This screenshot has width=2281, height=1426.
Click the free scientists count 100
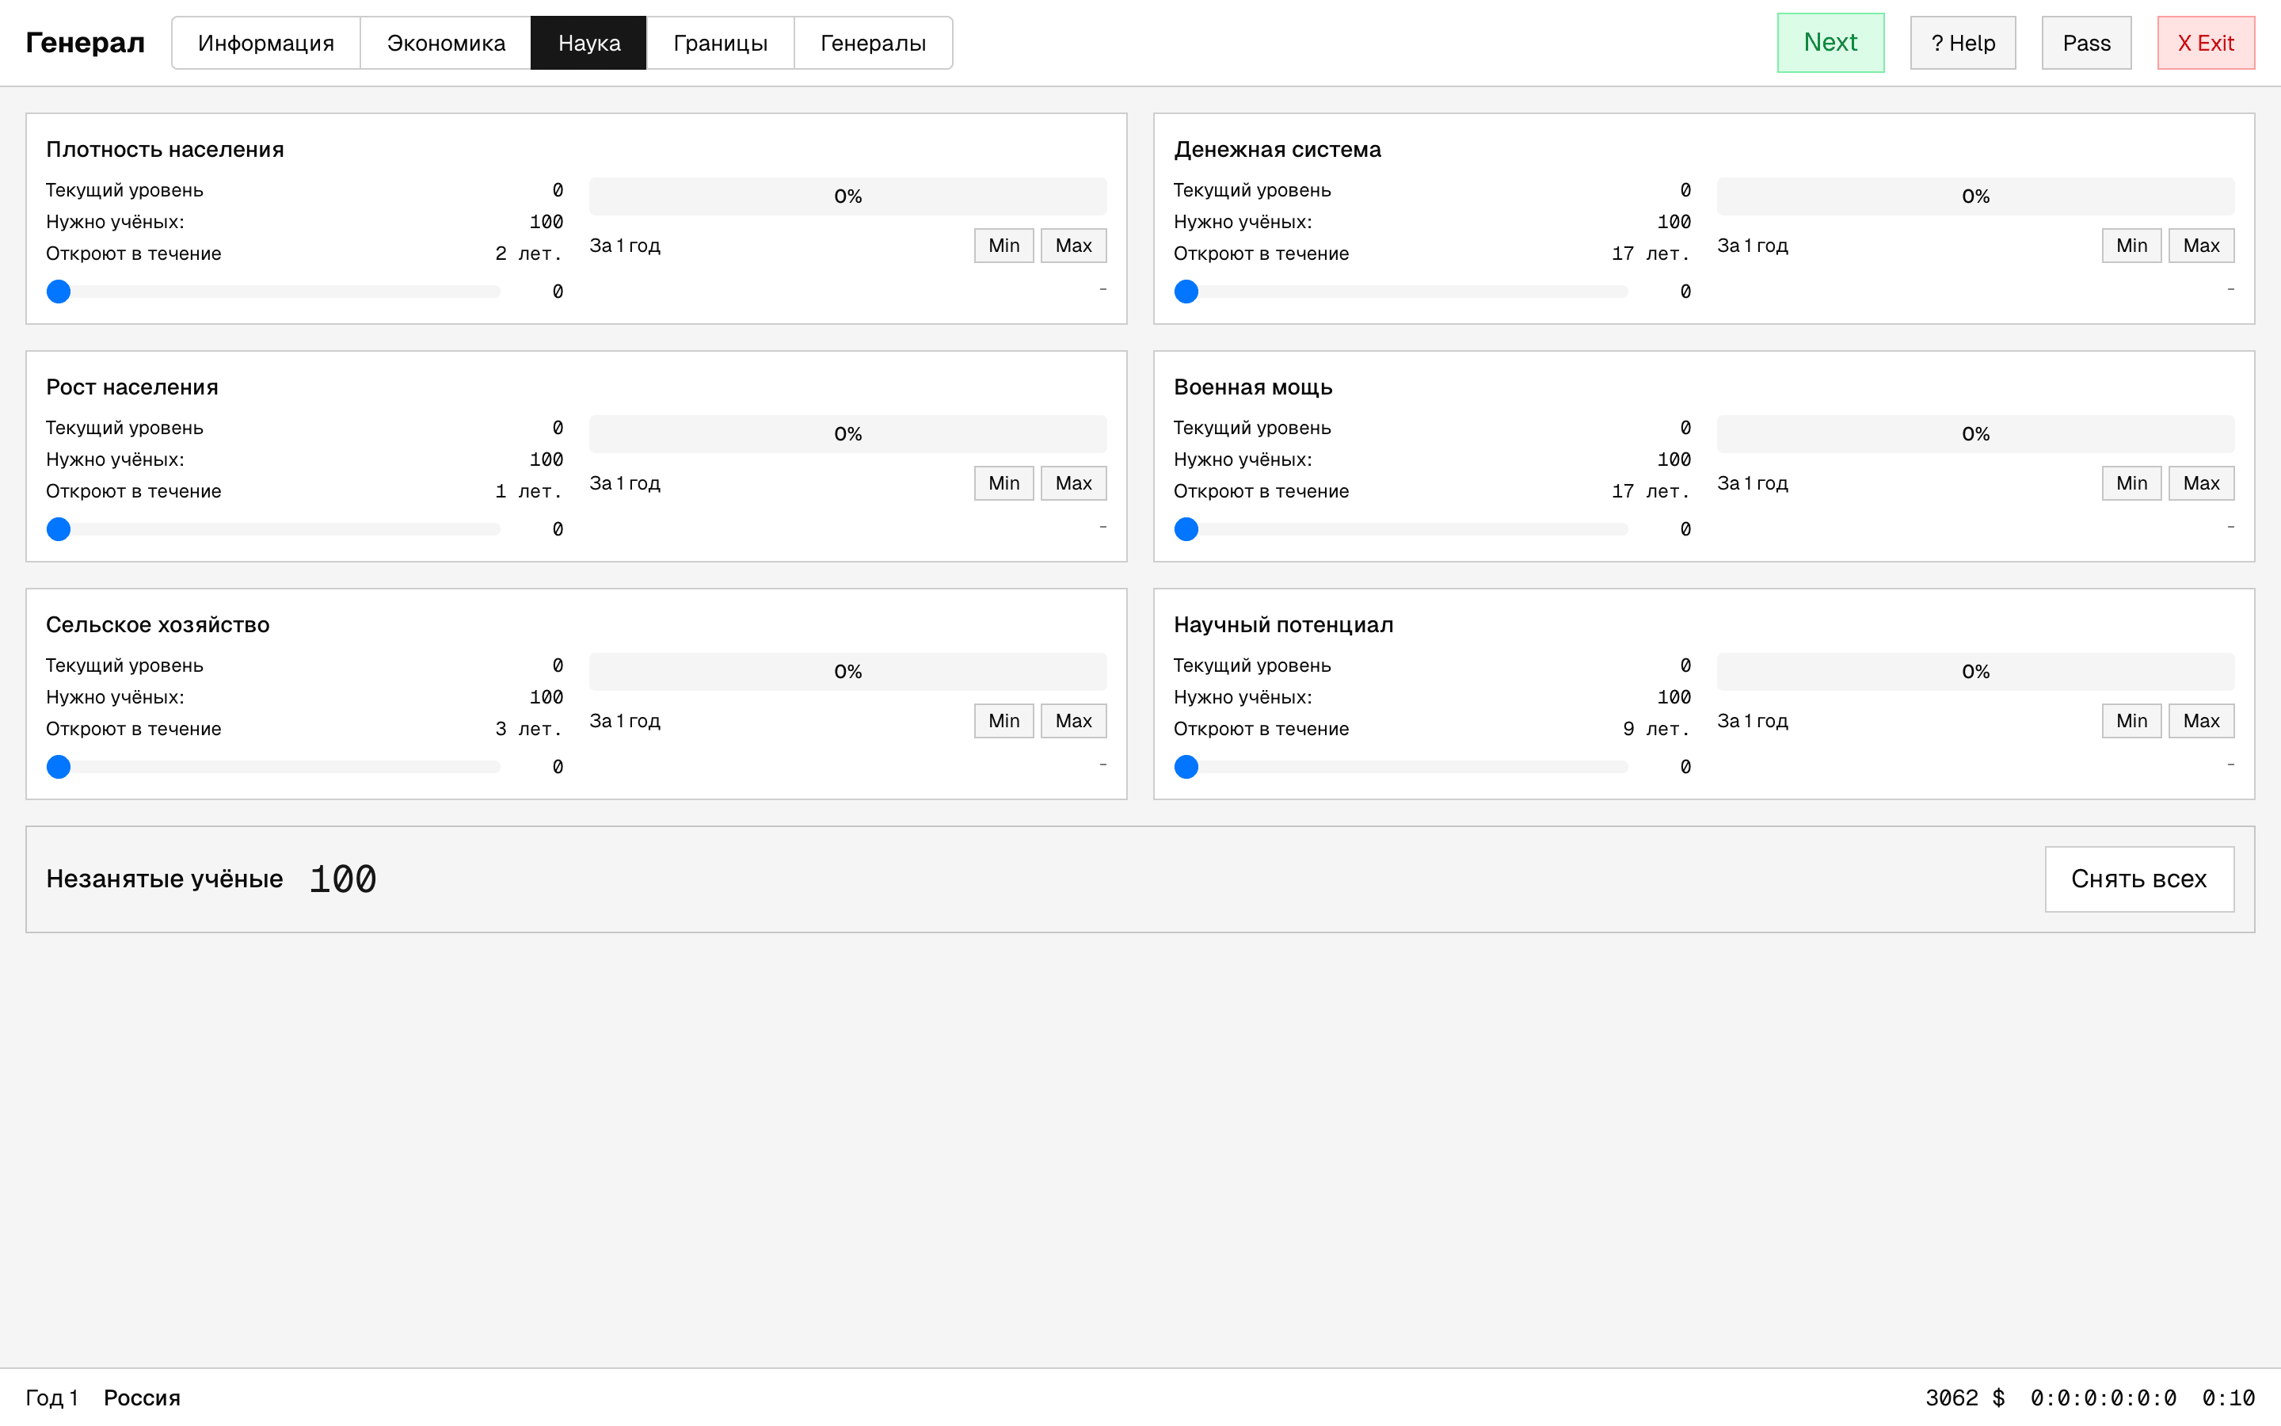(x=343, y=879)
